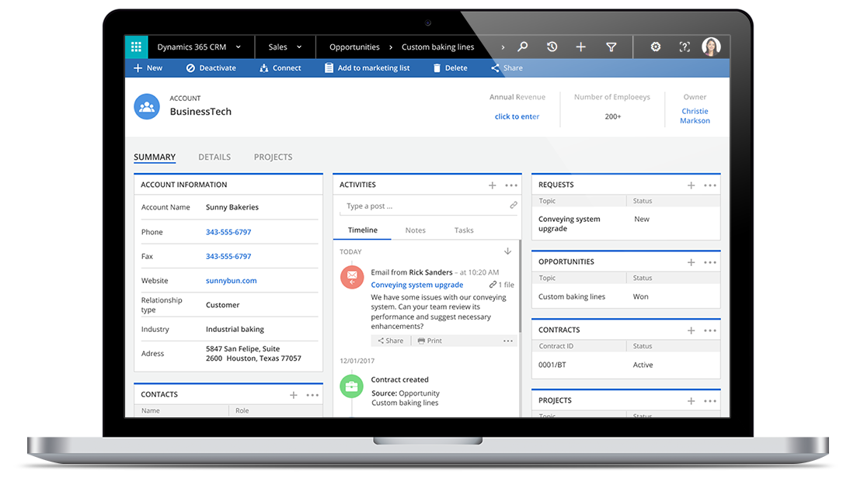Click Print button under the email

click(430, 341)
